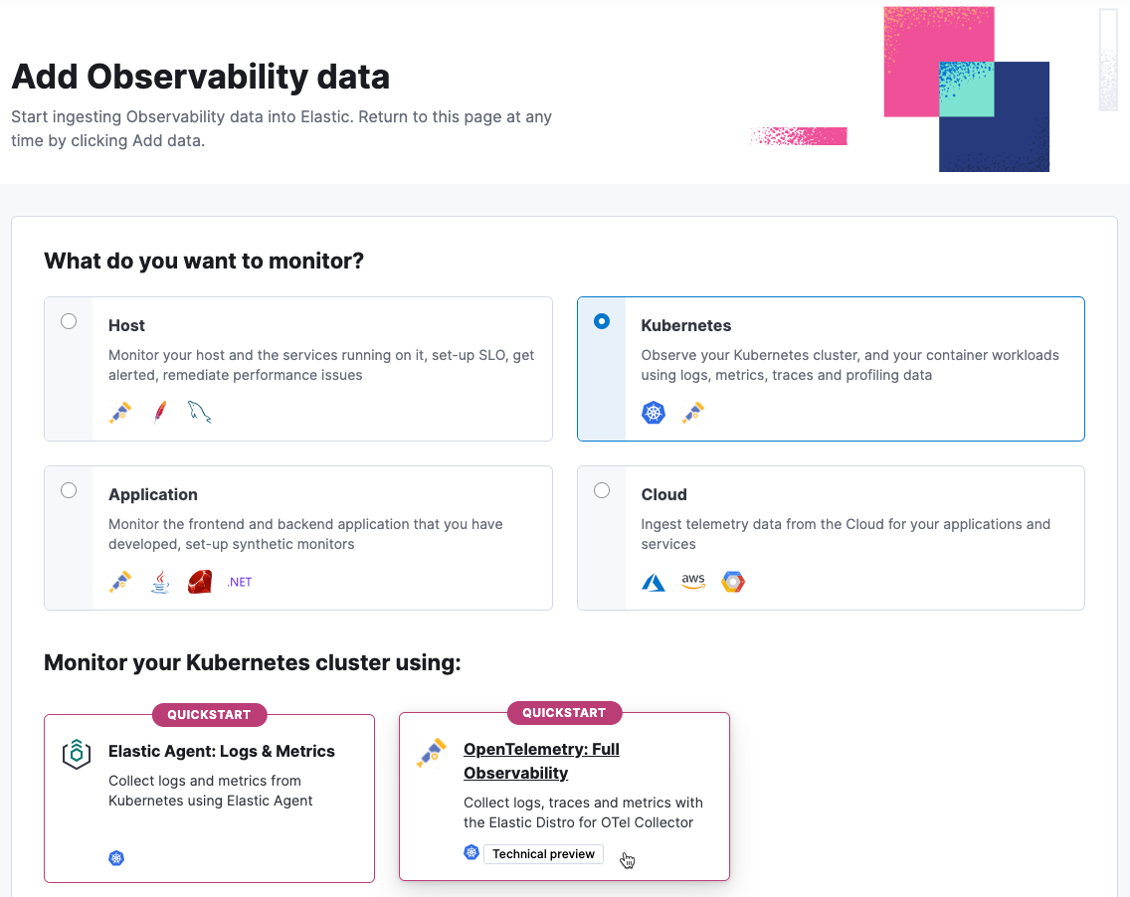Select the Cloud radio button
The width and height of the screenshot is (1130, 897).
tap(602, 490)
